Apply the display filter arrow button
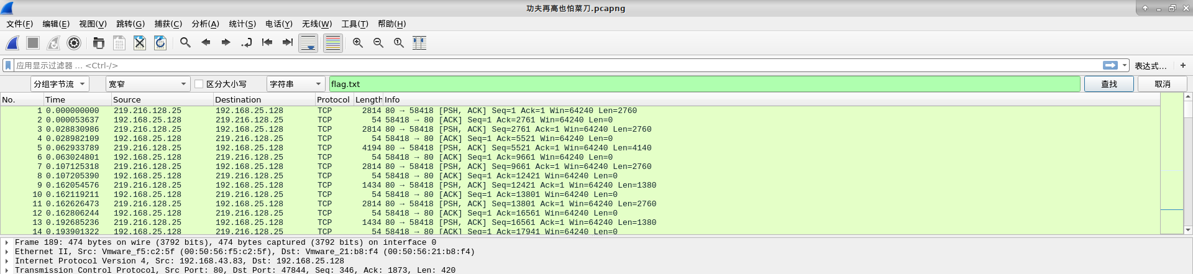Viewport: 1193px width, 274px height. tap(1110, 65)
